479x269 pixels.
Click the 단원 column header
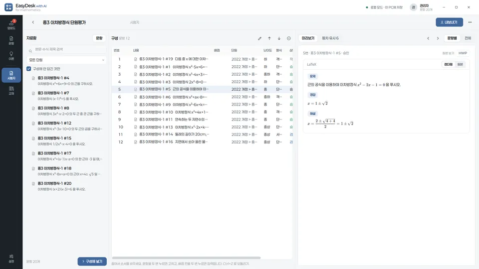pos(234,50)
